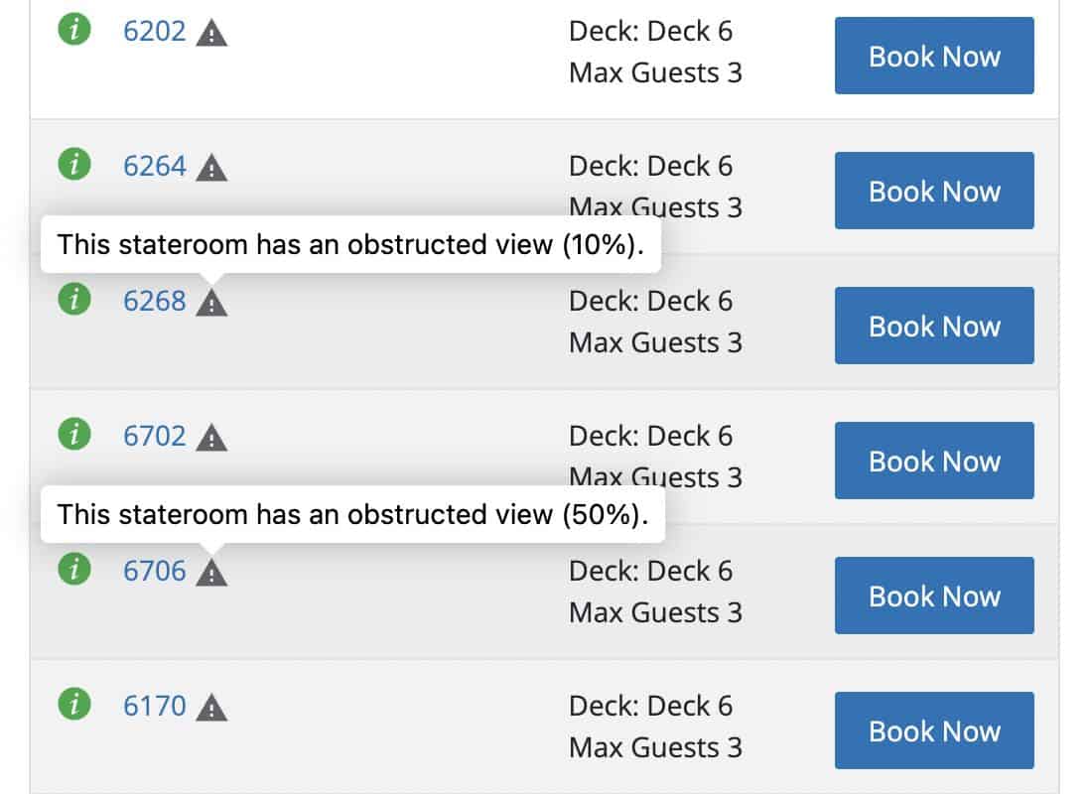Click the obstructed view warning icon for 6706
The width and height of the screenshot is (1089, 794).
211,573
